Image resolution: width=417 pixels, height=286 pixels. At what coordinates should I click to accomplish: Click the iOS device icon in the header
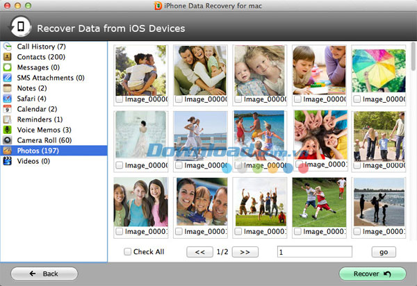point(21,27)
